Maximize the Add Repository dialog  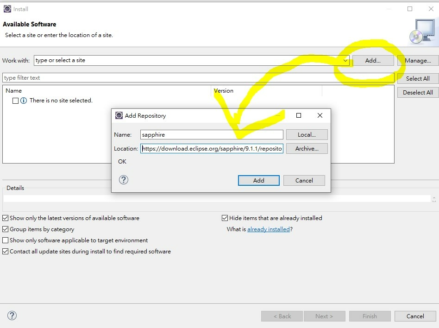(299, 115)
